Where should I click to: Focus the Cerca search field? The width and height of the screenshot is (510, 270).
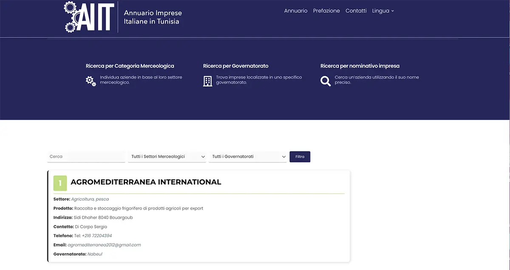point(86,156)
